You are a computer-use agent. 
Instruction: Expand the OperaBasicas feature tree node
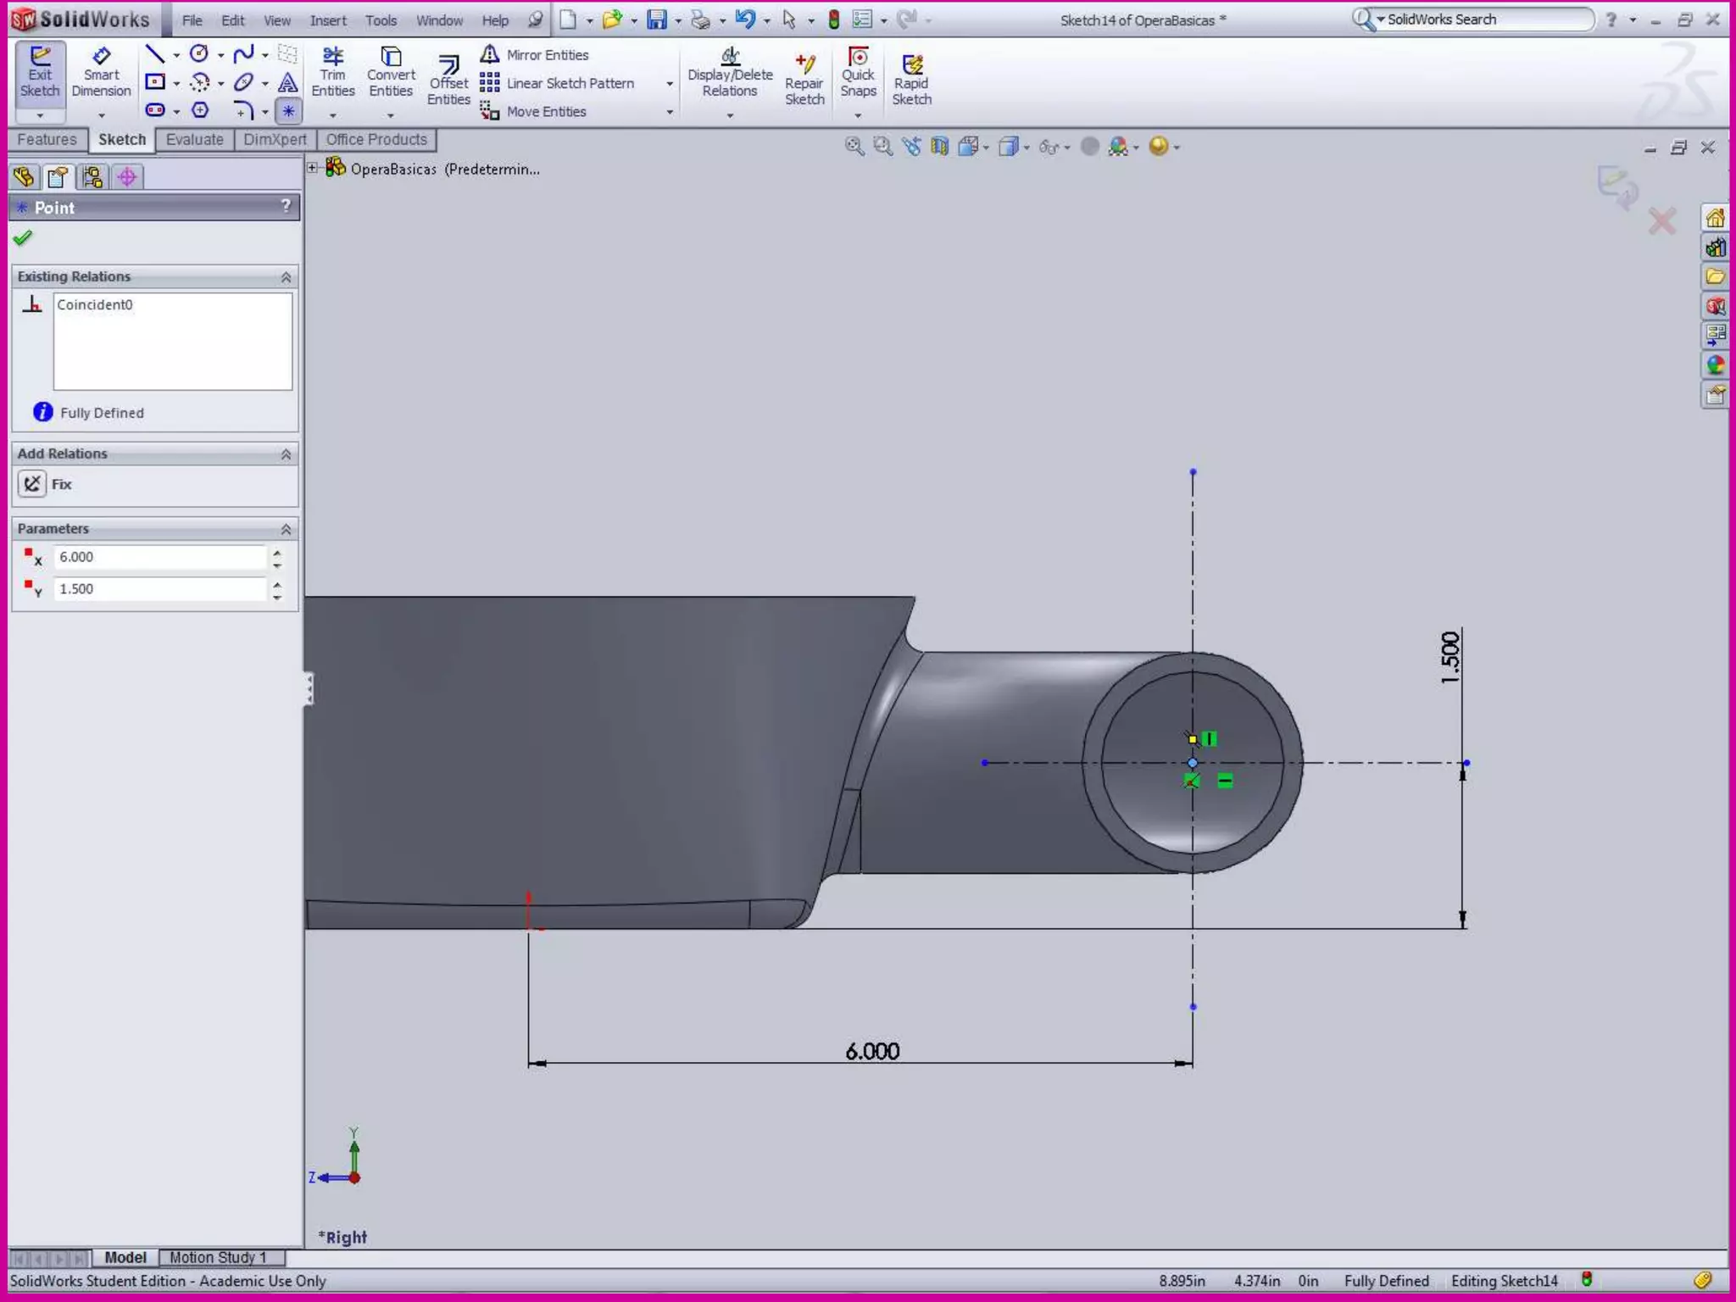(313, 168)
